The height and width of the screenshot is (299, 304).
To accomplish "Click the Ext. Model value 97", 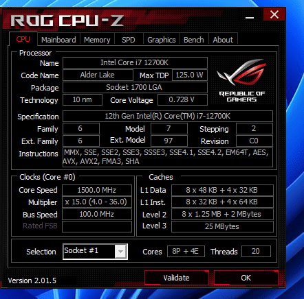I will point(169,141).
